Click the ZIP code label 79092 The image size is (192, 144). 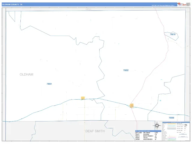[x=126, y=70]
